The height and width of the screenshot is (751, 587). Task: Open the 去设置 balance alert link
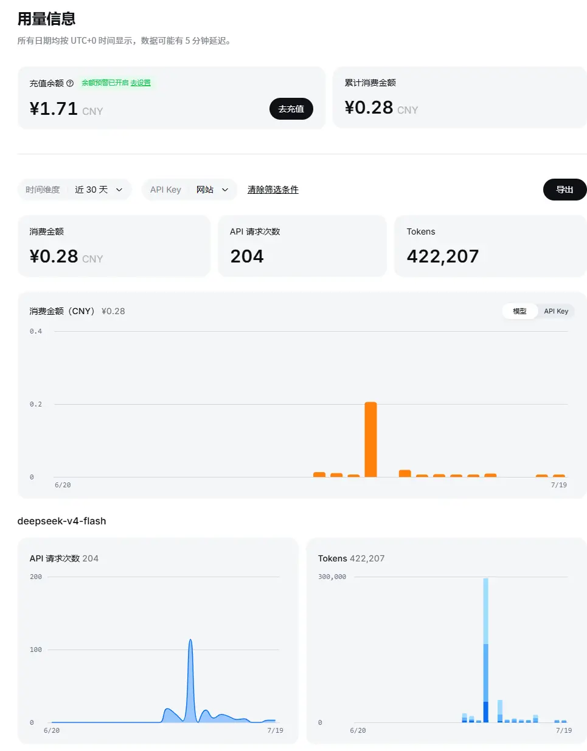tap(141, 83)
